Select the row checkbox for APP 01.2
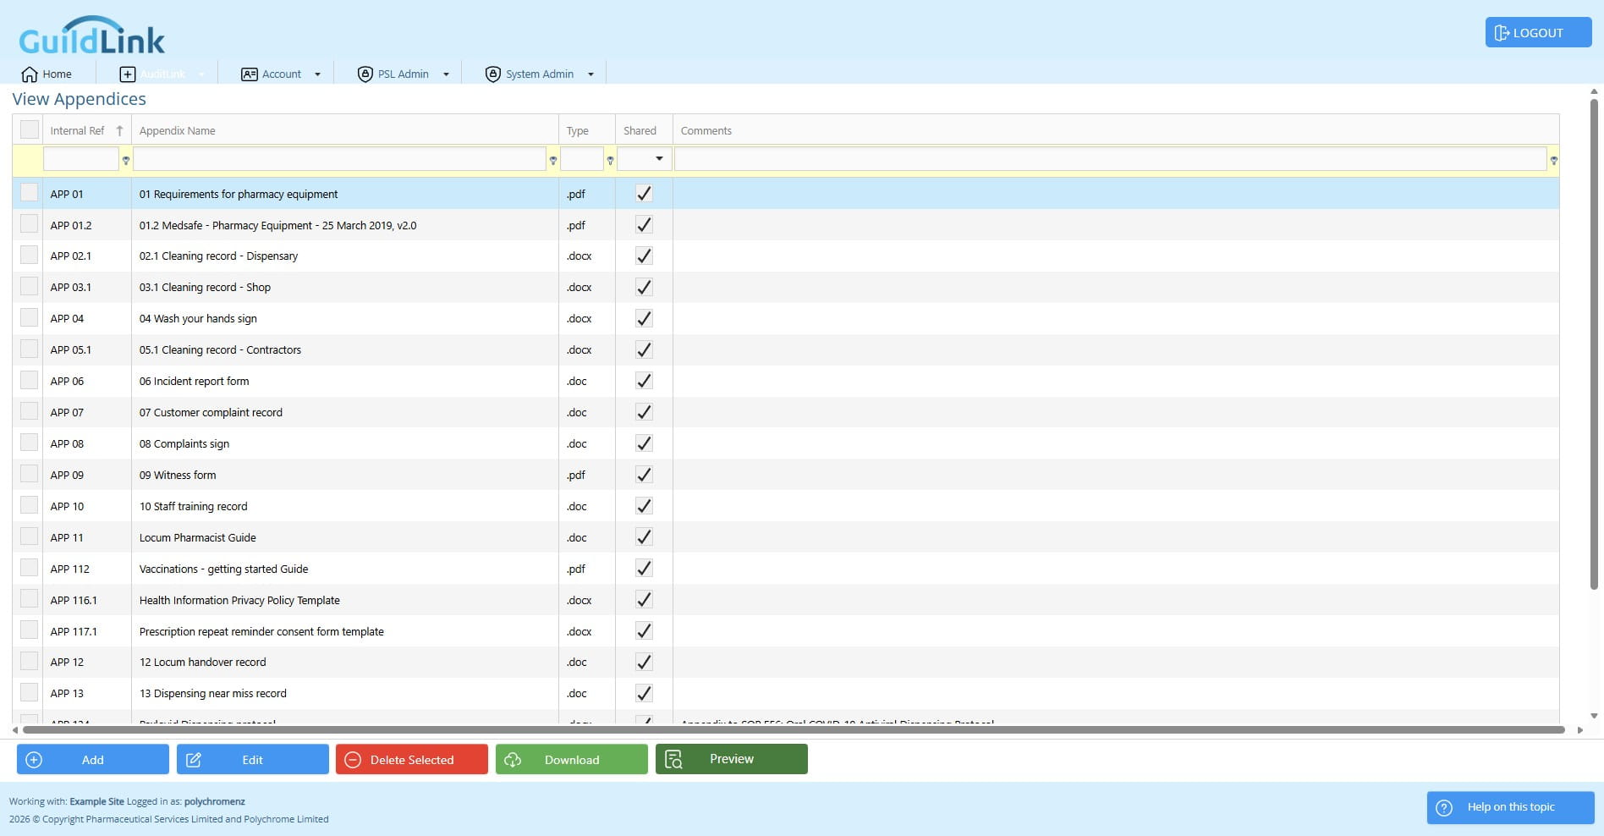1604x836 pixels. [30, 224]
